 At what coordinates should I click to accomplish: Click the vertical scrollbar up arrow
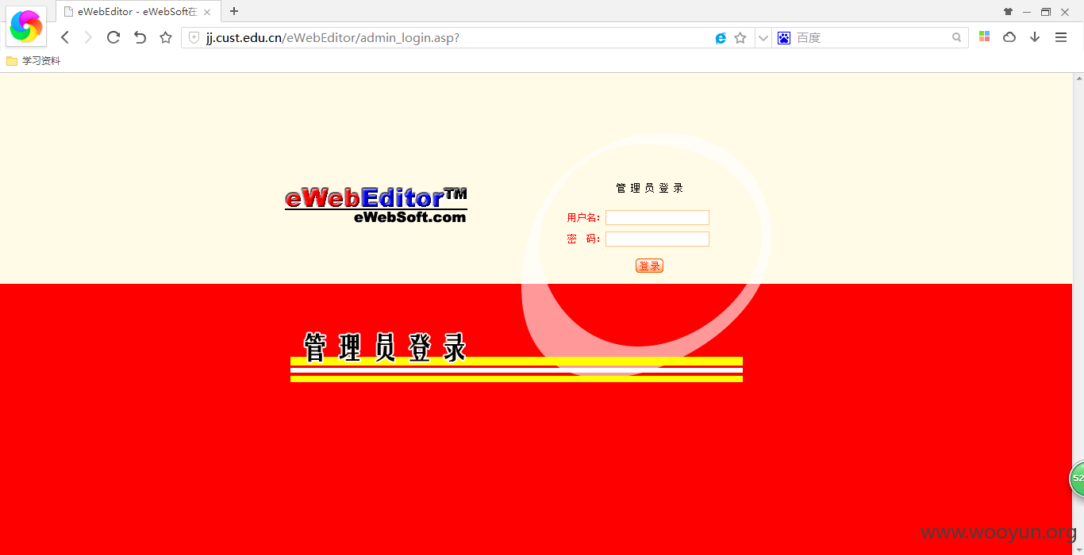tap(1078, 78)
